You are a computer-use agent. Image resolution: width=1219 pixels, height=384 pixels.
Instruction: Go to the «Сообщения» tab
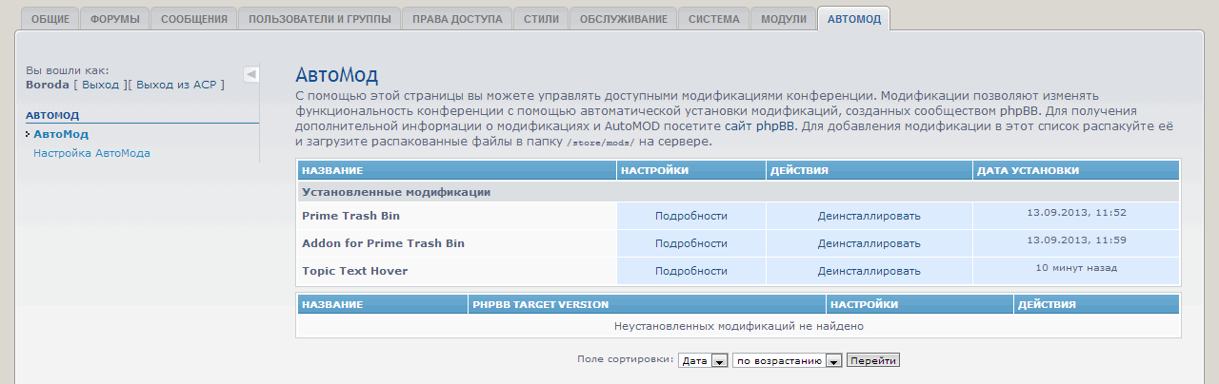click(193, 19)
